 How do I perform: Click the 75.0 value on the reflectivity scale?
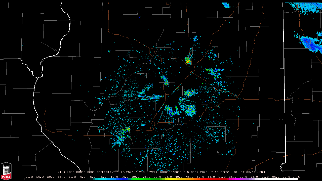[255, 177]
